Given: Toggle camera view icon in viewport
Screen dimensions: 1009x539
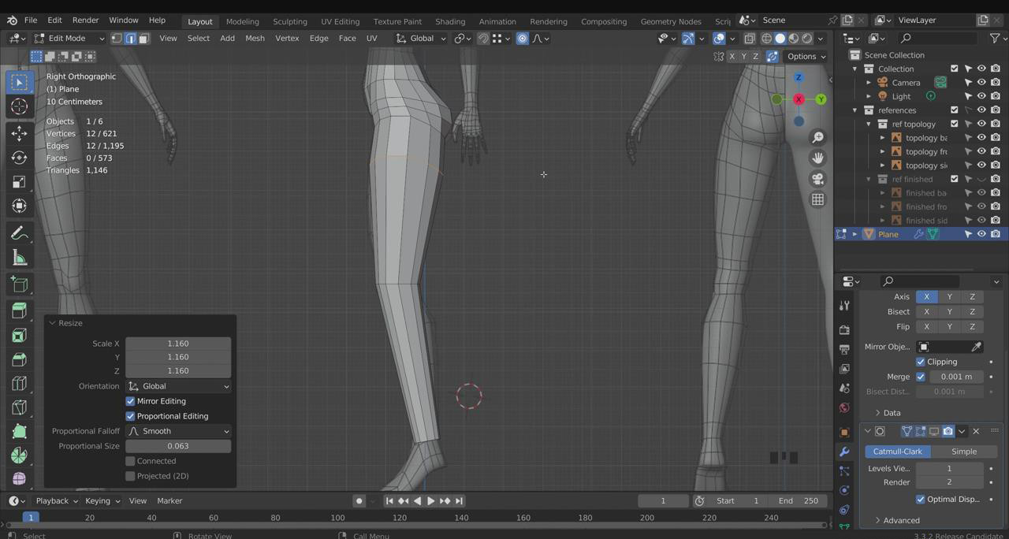Looking at the screenshot, I should pyautogui.click(x=817, y=179).
